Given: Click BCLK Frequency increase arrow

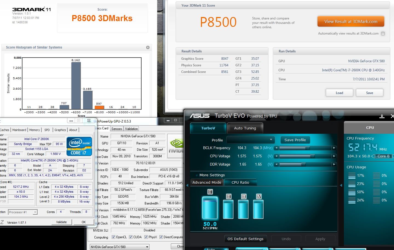Looking at the screenshot, I should click(x=334, y=148).
